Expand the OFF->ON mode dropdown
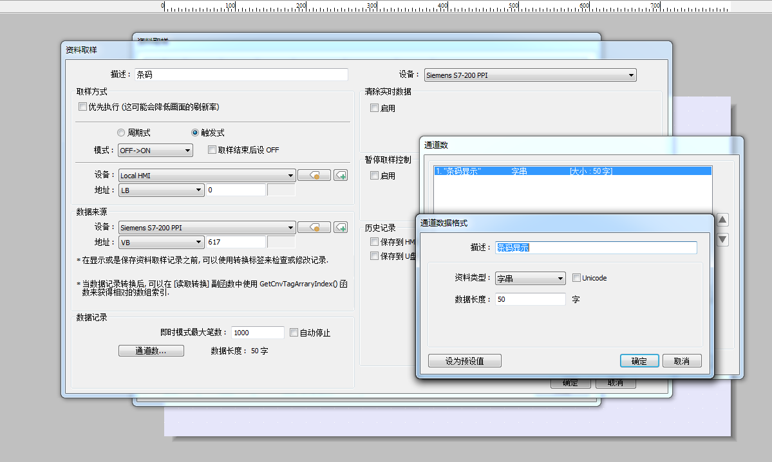Viewport: 772px width, 462px height. (x=155, y=151)
